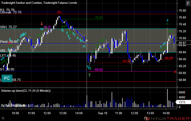
Task: Click the green 70.55 price label
Action: (99, 17)
